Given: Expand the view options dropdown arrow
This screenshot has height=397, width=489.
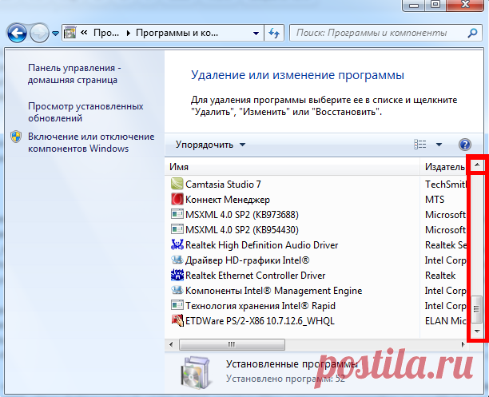Looking at the screenshot, I should tap(439, 145).
